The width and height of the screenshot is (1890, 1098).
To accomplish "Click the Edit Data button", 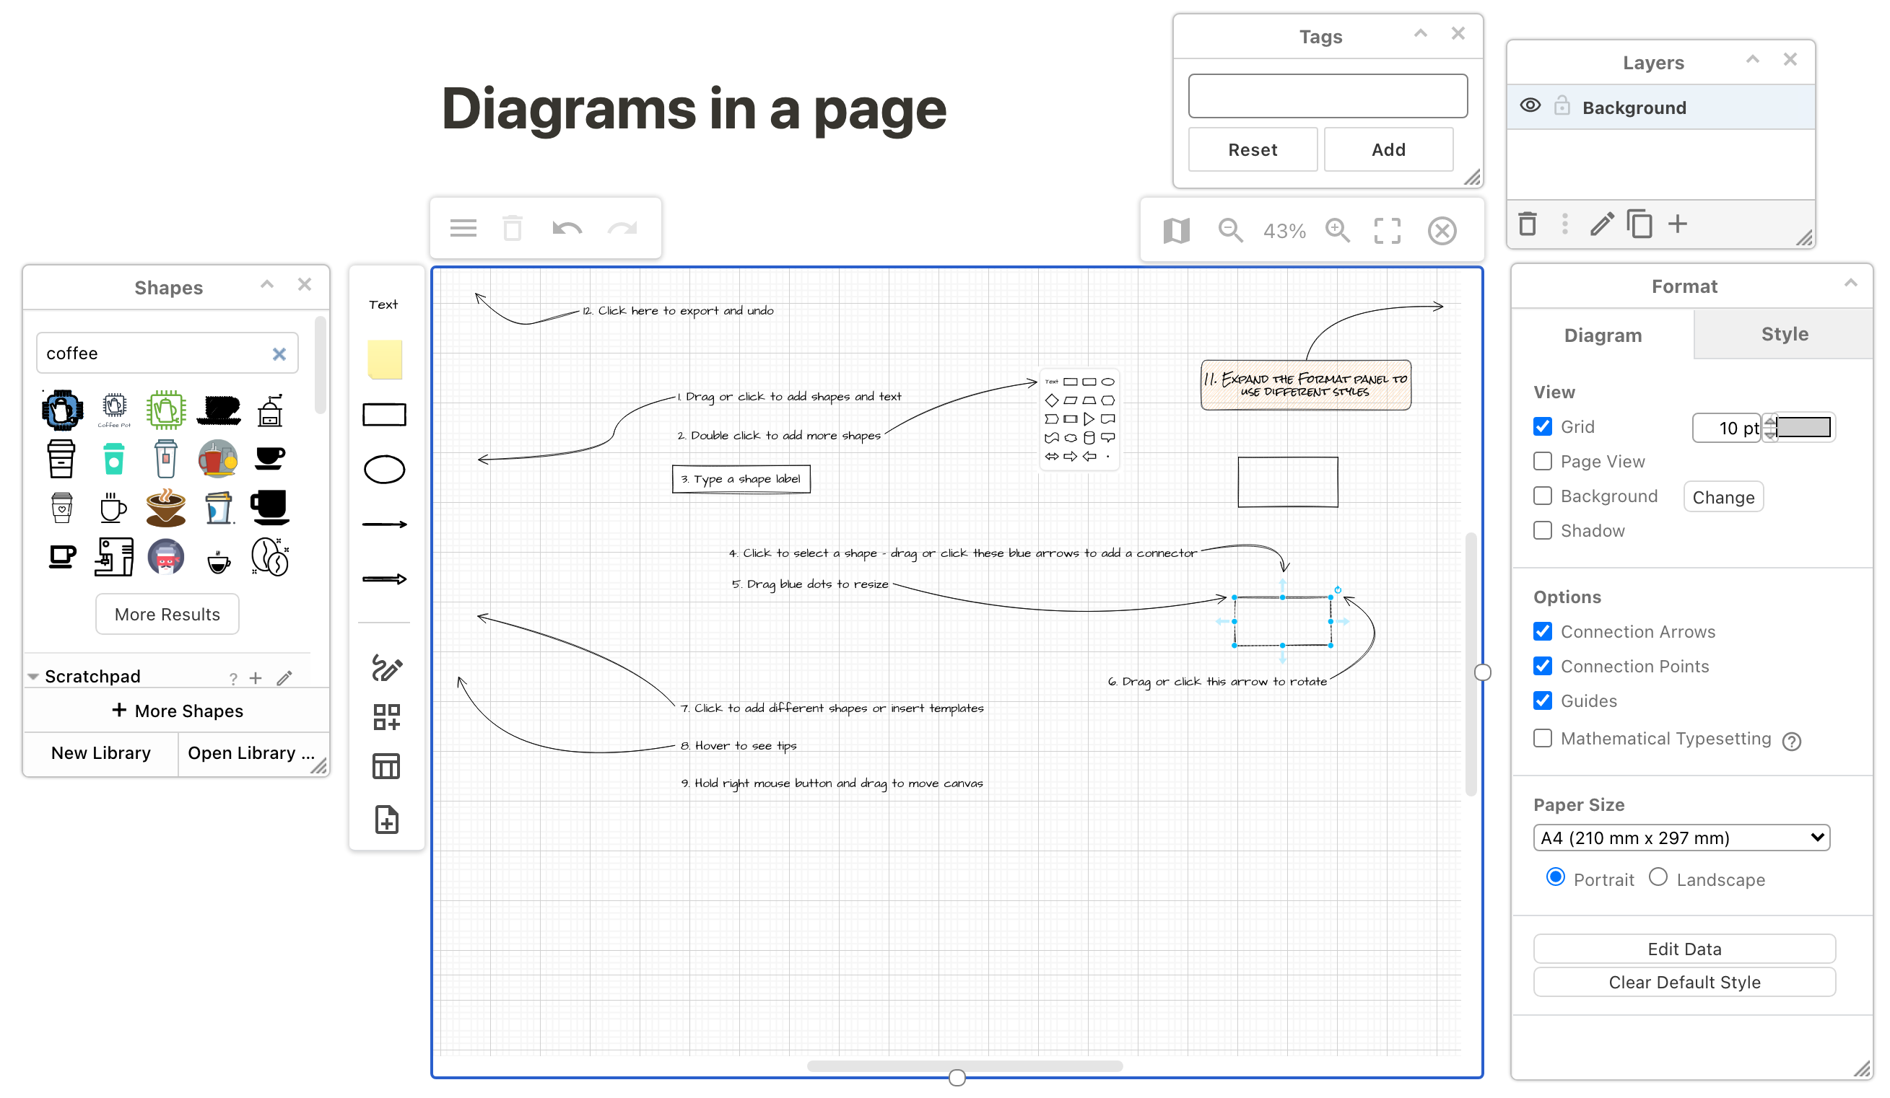I will [1684, 947].
